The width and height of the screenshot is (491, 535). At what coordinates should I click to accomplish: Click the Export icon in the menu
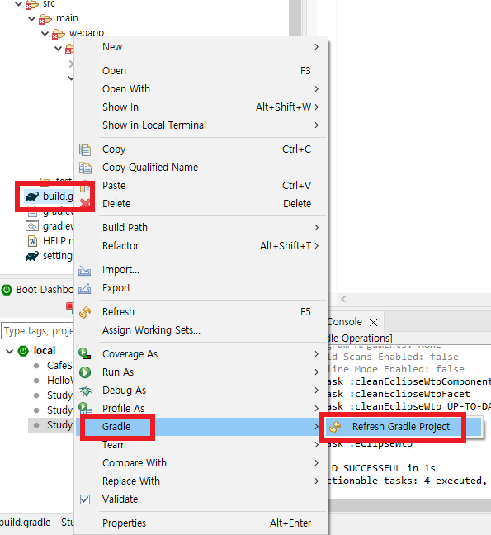(84, 289)
